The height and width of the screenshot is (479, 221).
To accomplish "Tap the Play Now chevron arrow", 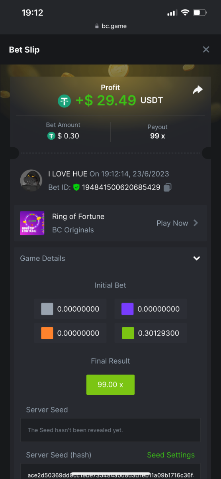I will point(196,223).
